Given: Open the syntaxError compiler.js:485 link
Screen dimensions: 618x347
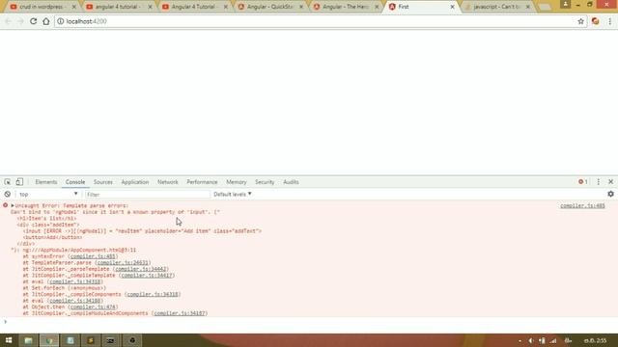Looking at the screenshot, I should pyautogui.click(x=93, y=256).
